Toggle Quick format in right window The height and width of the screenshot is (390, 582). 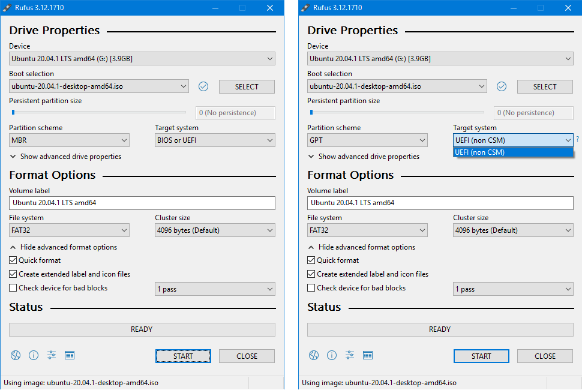(x=311, y=260)
